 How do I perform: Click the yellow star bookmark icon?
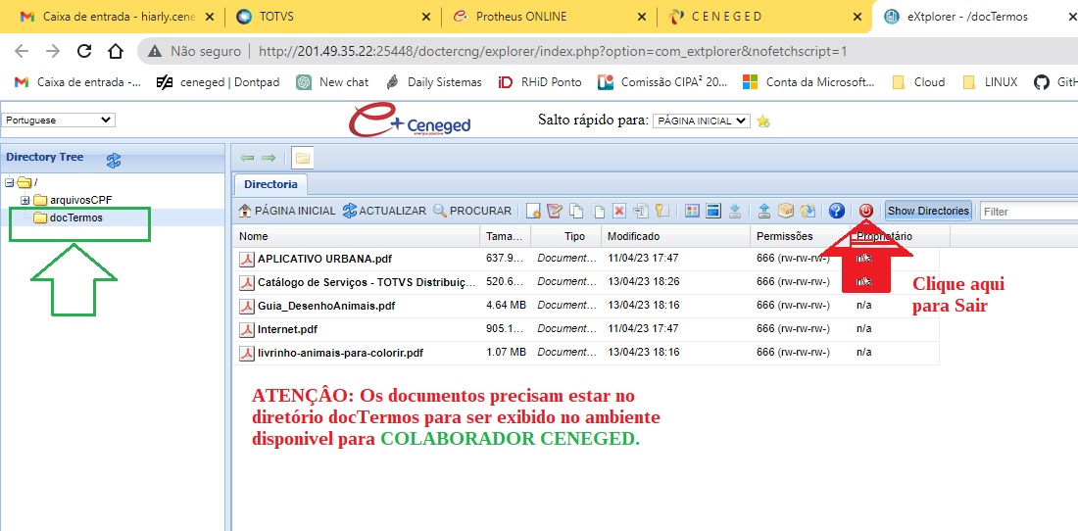[x=763, y=121]
